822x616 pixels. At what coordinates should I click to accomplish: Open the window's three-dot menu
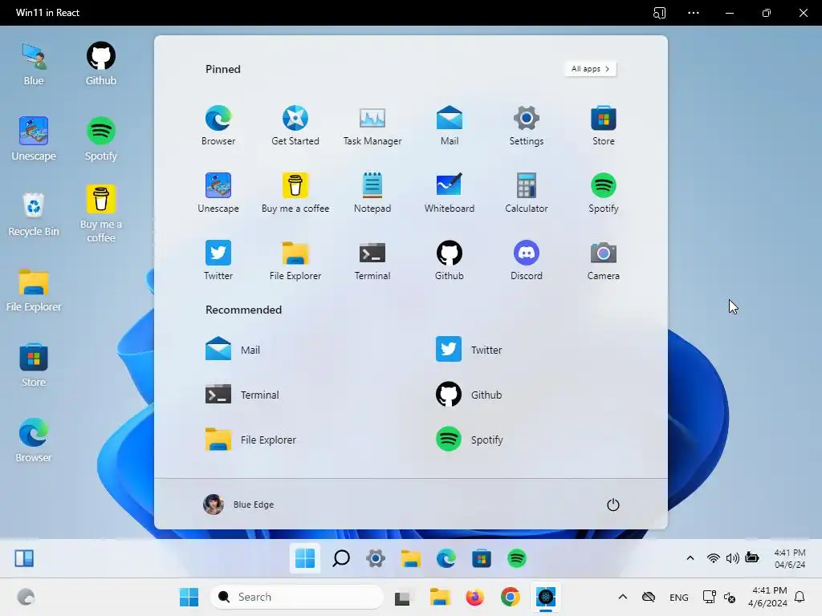[x=694, y=13]
